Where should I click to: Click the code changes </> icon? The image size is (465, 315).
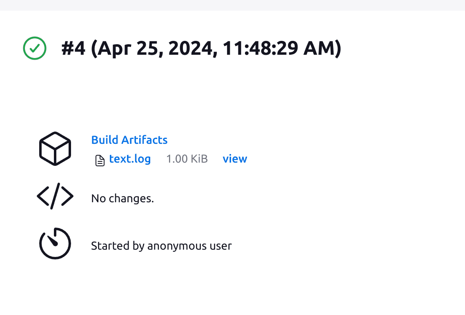pos(55,197)
